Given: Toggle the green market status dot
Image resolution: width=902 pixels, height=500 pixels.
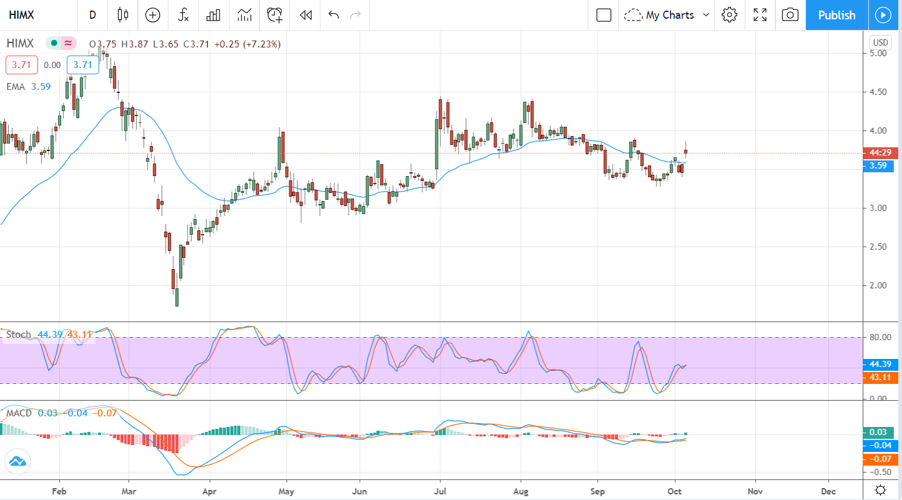Looking at the screenshot, I should coord(54,44).
